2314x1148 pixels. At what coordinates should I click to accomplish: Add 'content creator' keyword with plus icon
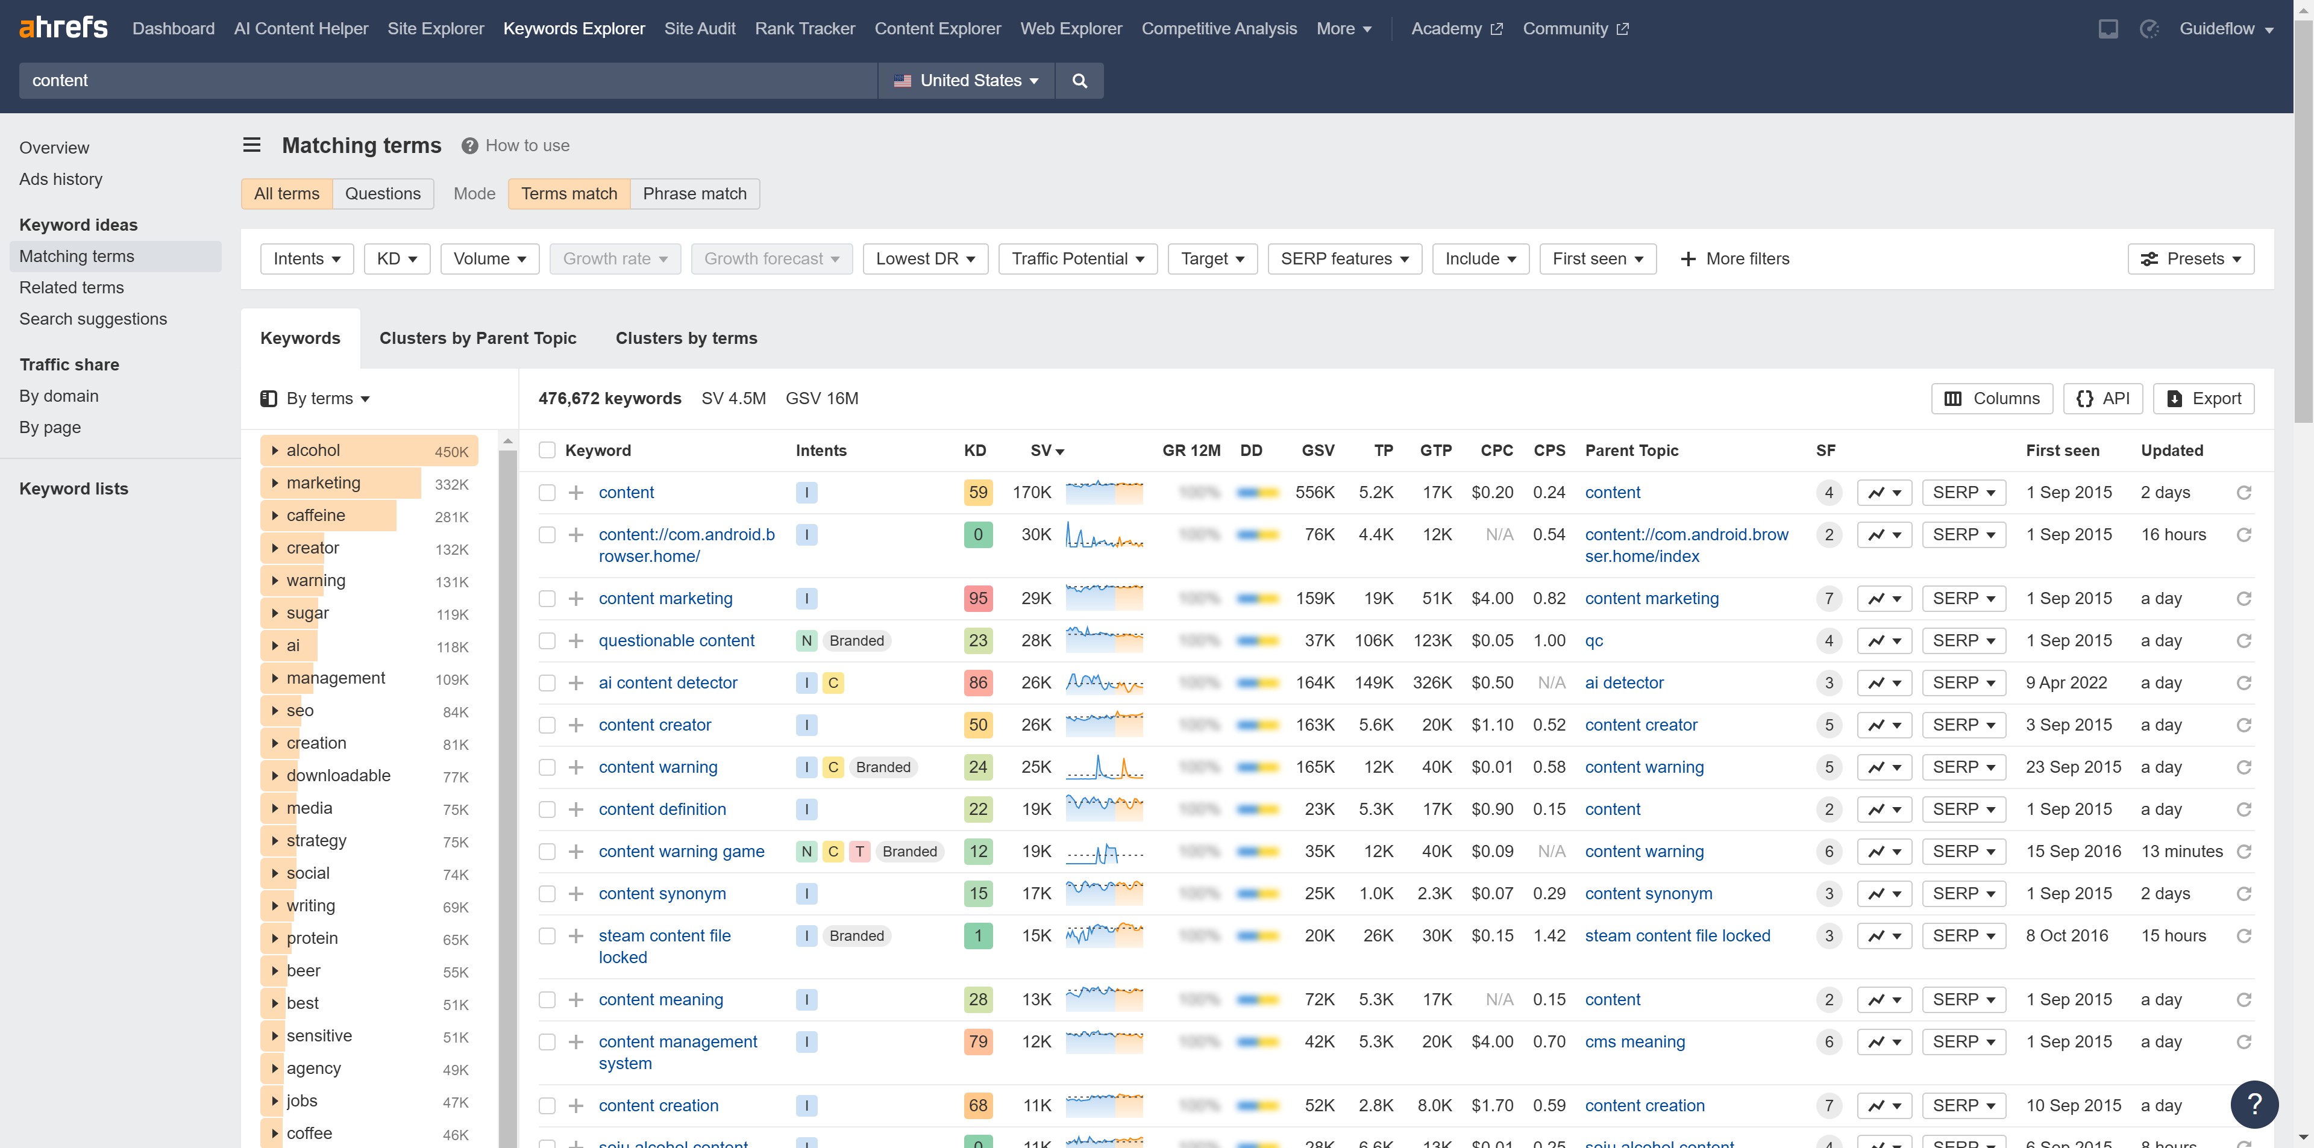[576, 725]
